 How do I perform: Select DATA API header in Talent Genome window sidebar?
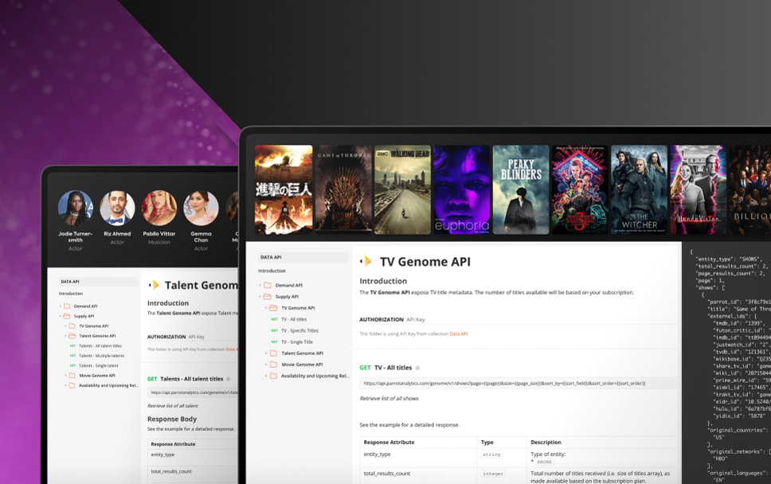(98, 282)
